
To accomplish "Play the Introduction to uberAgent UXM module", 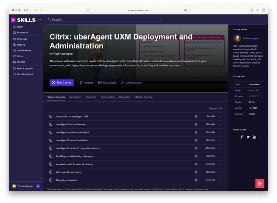I will 51,116.
